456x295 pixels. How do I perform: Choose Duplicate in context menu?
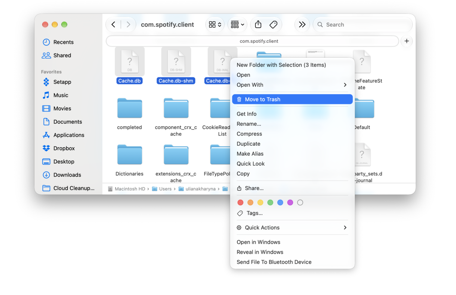pos(292,144)
